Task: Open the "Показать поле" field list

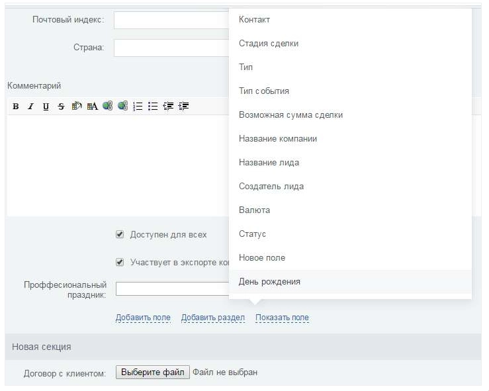Action: click(x=282, y=318)
